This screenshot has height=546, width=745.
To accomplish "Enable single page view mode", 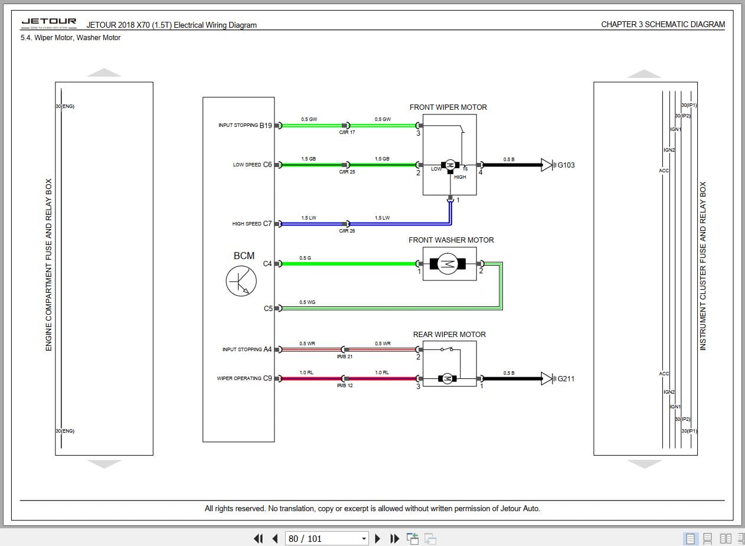I will [x=690, y=538].
